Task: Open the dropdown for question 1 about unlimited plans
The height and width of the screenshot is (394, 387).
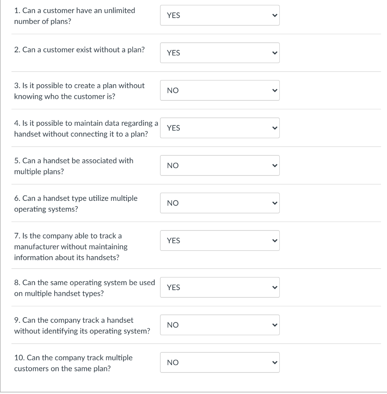Action: point(220,15)
